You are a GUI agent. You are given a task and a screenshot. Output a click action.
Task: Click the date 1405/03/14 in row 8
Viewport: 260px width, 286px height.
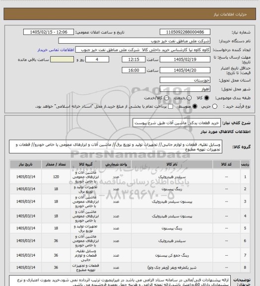(x=26, y=268)
